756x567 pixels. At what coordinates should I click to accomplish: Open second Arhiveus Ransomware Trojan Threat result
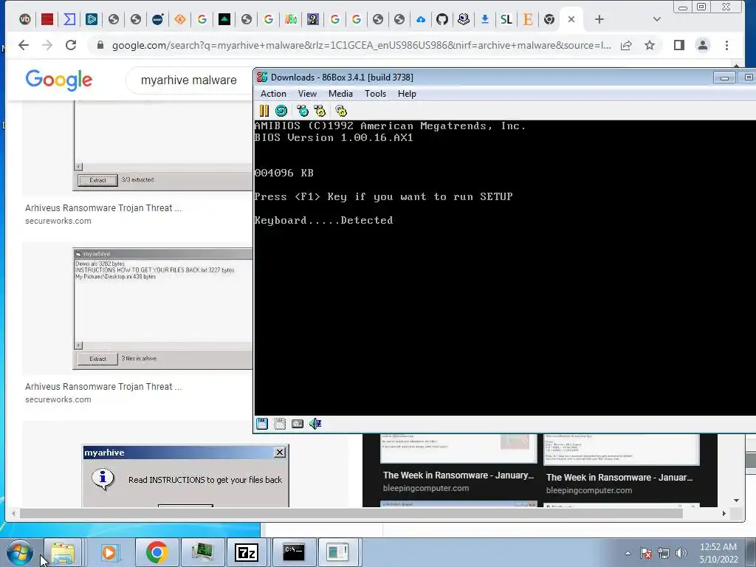point(103,387)
